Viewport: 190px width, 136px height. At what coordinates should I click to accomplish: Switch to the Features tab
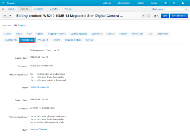(x=123, y=34)
